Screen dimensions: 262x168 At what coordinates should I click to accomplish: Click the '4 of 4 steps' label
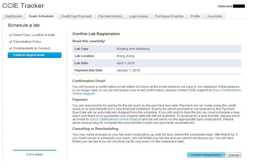[35, 154]
